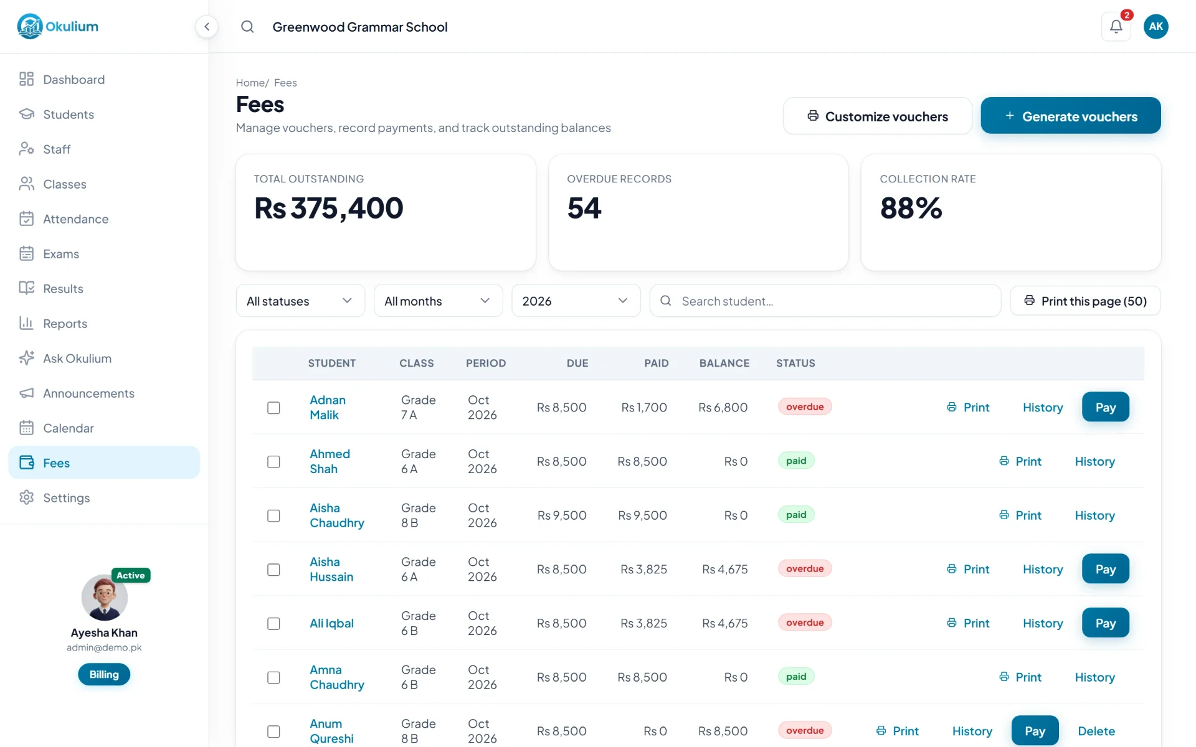Select the checkbox for Aisha Hussain

273,570
